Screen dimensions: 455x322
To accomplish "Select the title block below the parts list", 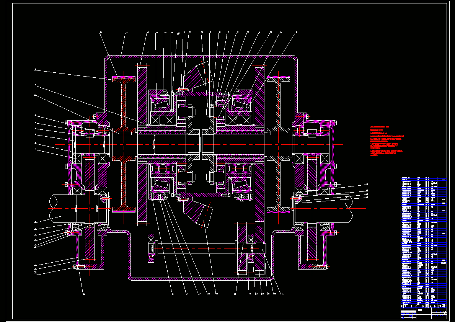I will (x=424, y=313).
